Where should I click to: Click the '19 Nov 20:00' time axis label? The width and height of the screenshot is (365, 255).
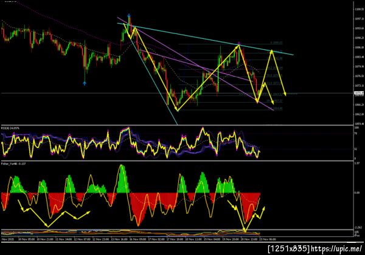point(231,239)
